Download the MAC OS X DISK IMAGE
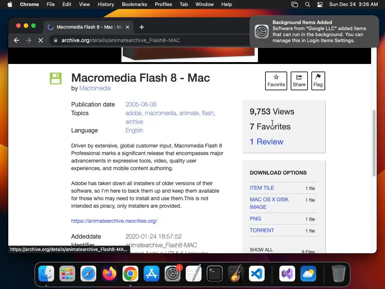 point(269,203)
